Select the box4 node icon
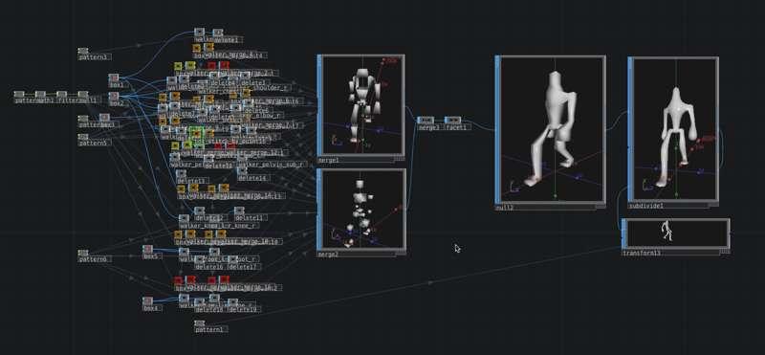This screenshot has width=765, height=355. (148, 300)
